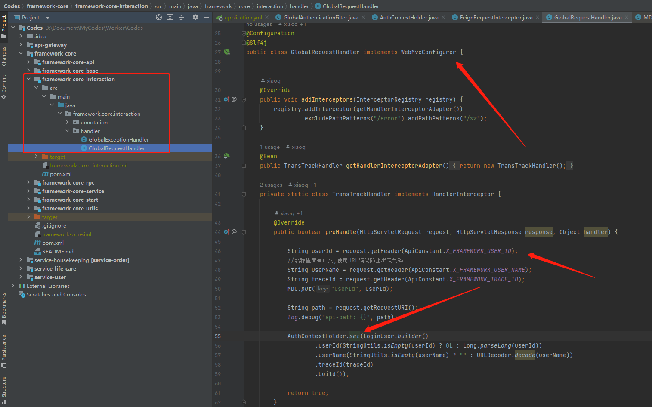Collapse the TransTrackHandler class fold on line 41
The height and width of the screenshot is (407, 652).
click(x=244, y=194)
